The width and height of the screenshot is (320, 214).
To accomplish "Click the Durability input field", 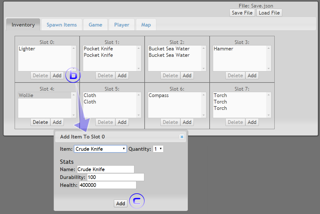I will (x=115, y=177).
